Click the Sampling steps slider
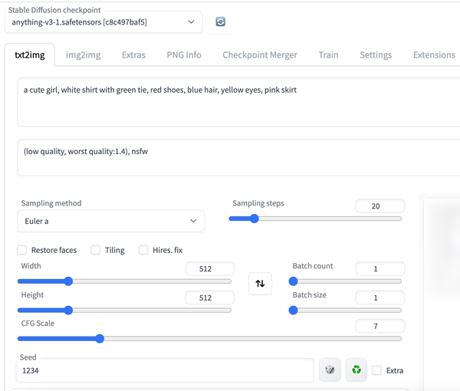This screenshot has height=391, width=460. pos(314,219)
